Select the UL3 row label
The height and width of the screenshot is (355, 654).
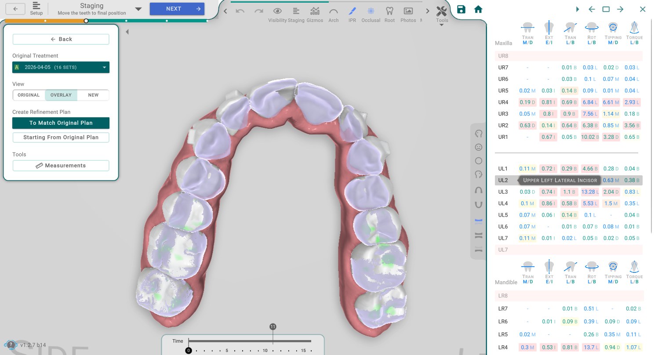coord(503,192)
